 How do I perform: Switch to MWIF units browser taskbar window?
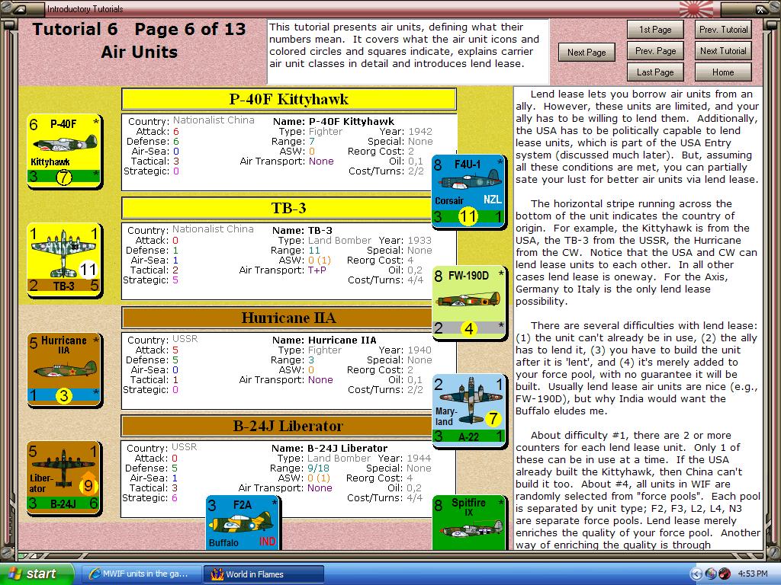point(141,574)
